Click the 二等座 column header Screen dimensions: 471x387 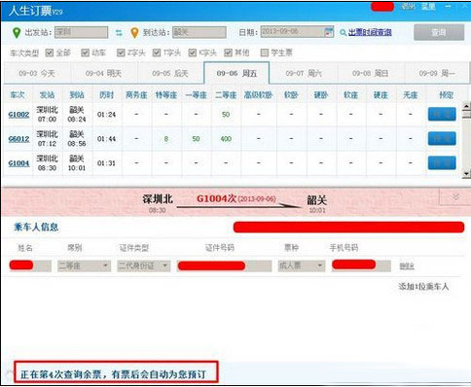226,95
